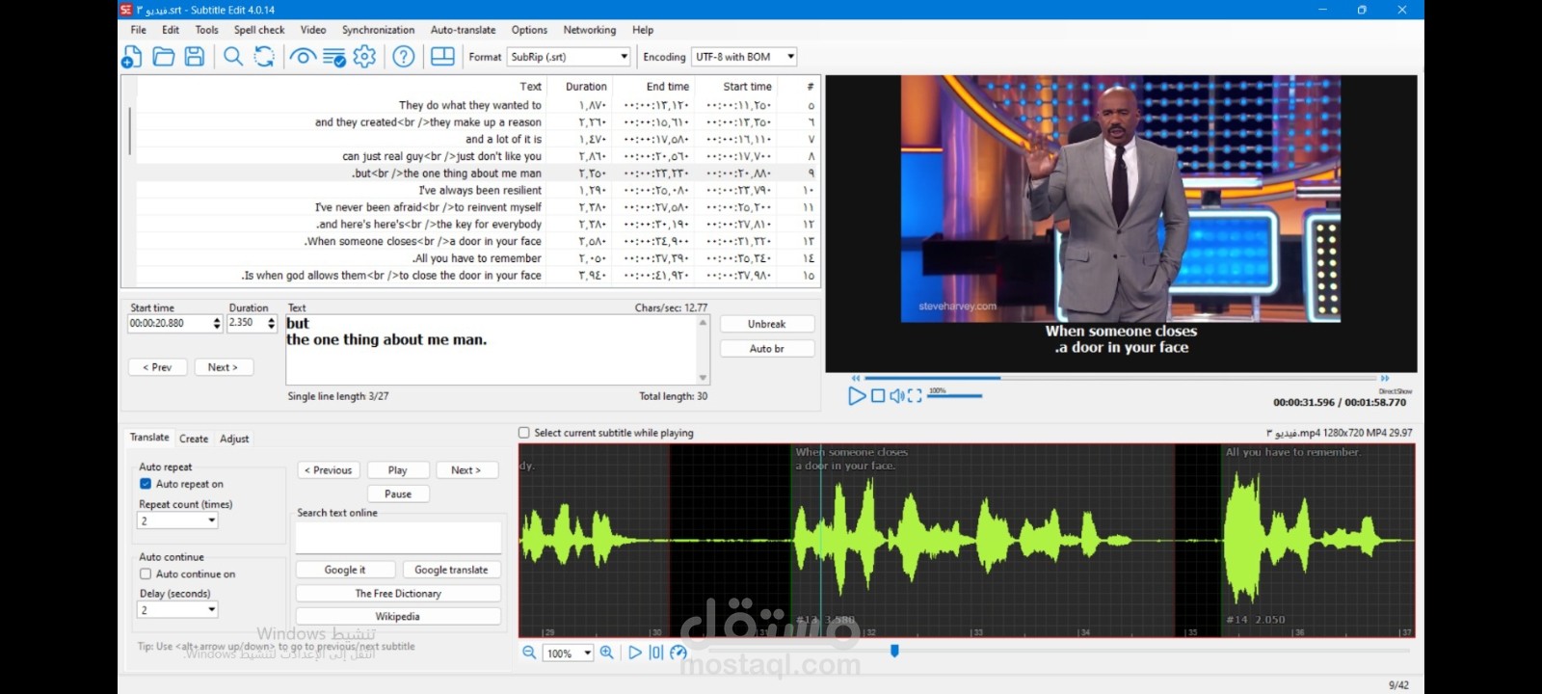Click the waveform position slider handle
This screenshot has height=694, width=1542.
pos(894,652)
